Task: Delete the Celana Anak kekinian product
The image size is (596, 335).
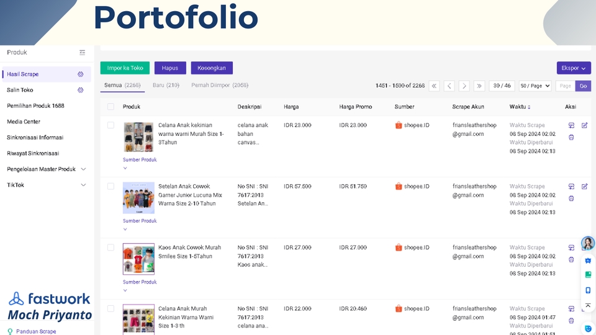Action: click(571, 138)
